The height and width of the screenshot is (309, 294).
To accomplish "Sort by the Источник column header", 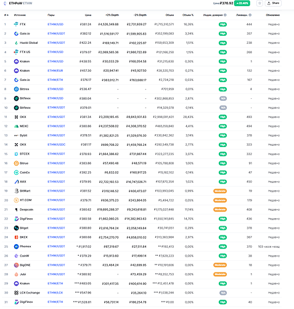I will [x=20, y=15].
